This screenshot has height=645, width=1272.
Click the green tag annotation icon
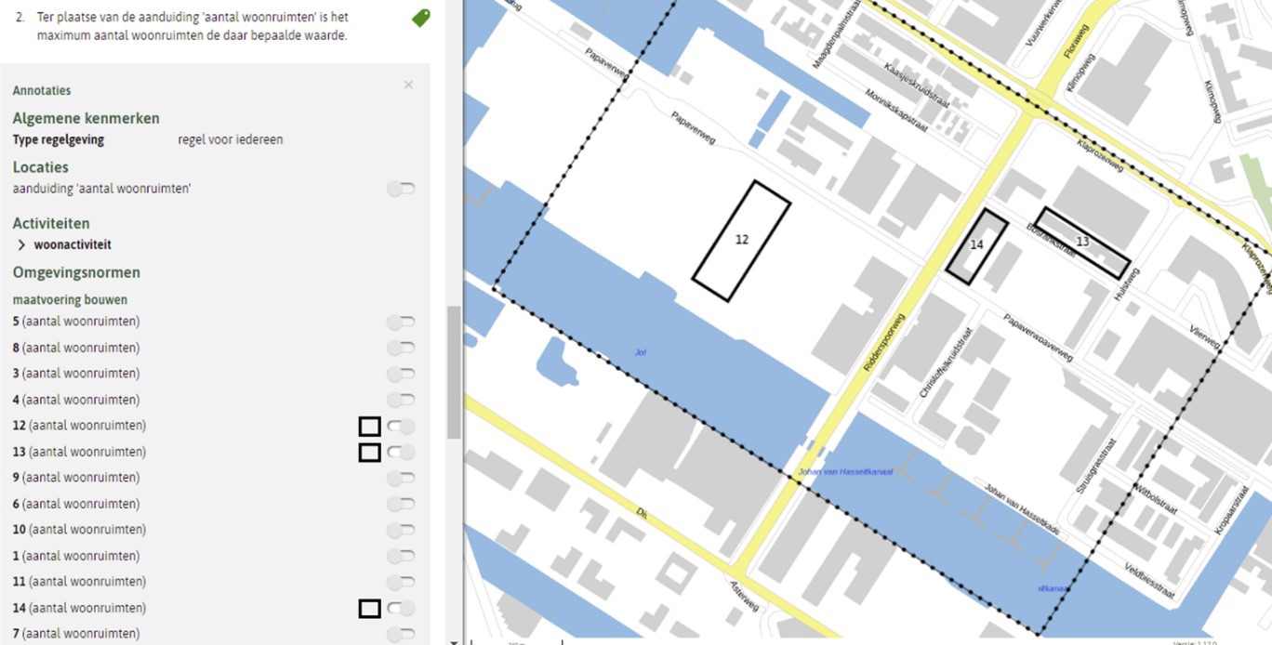tap(421, 18)
